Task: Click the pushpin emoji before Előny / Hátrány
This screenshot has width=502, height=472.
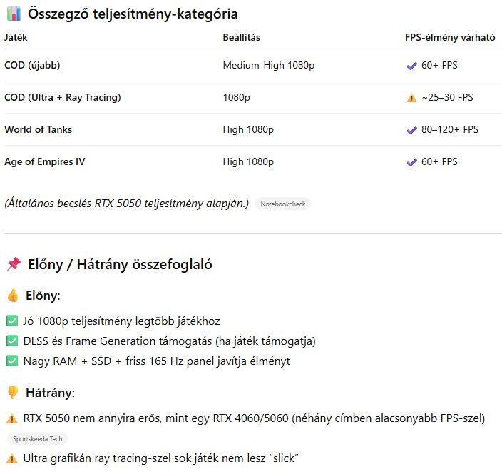Action: 13,265
